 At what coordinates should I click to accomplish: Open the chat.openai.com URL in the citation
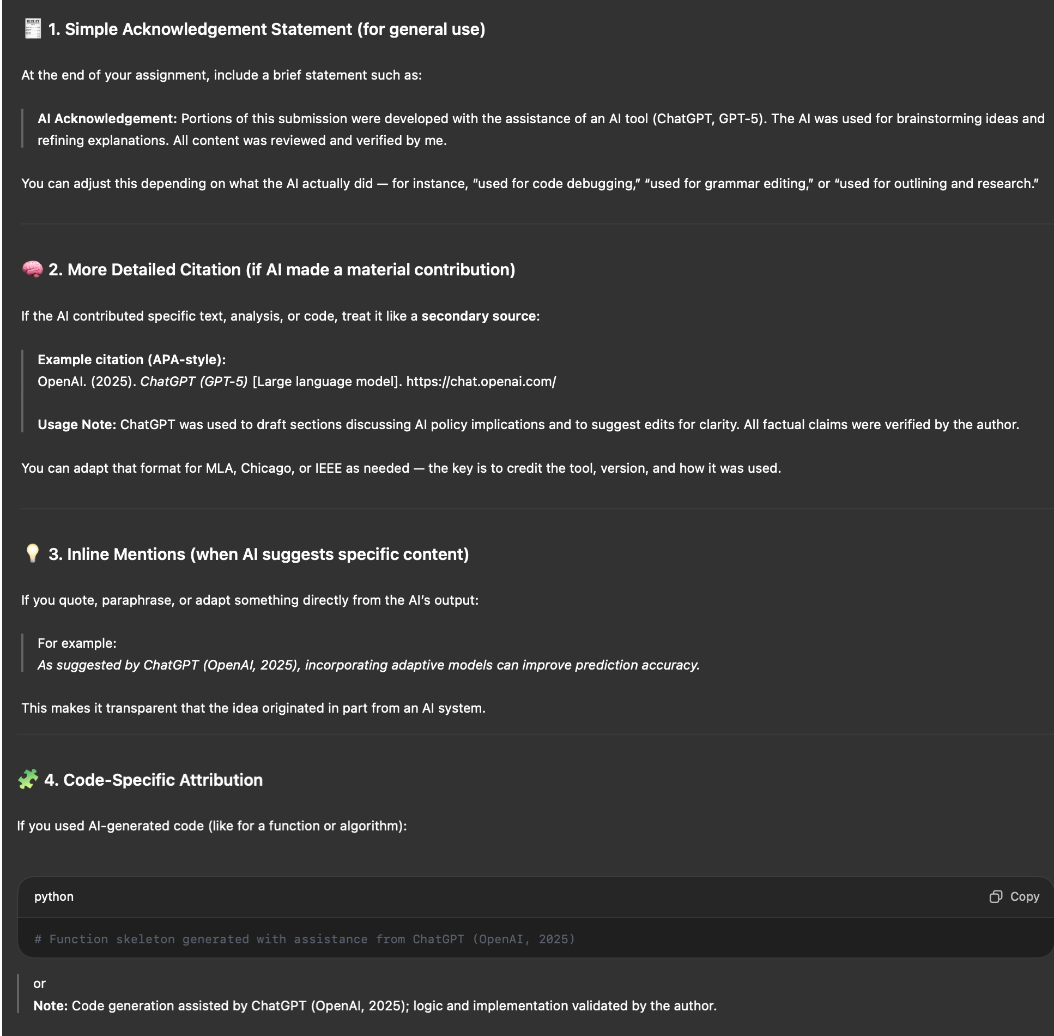point(481,381)
